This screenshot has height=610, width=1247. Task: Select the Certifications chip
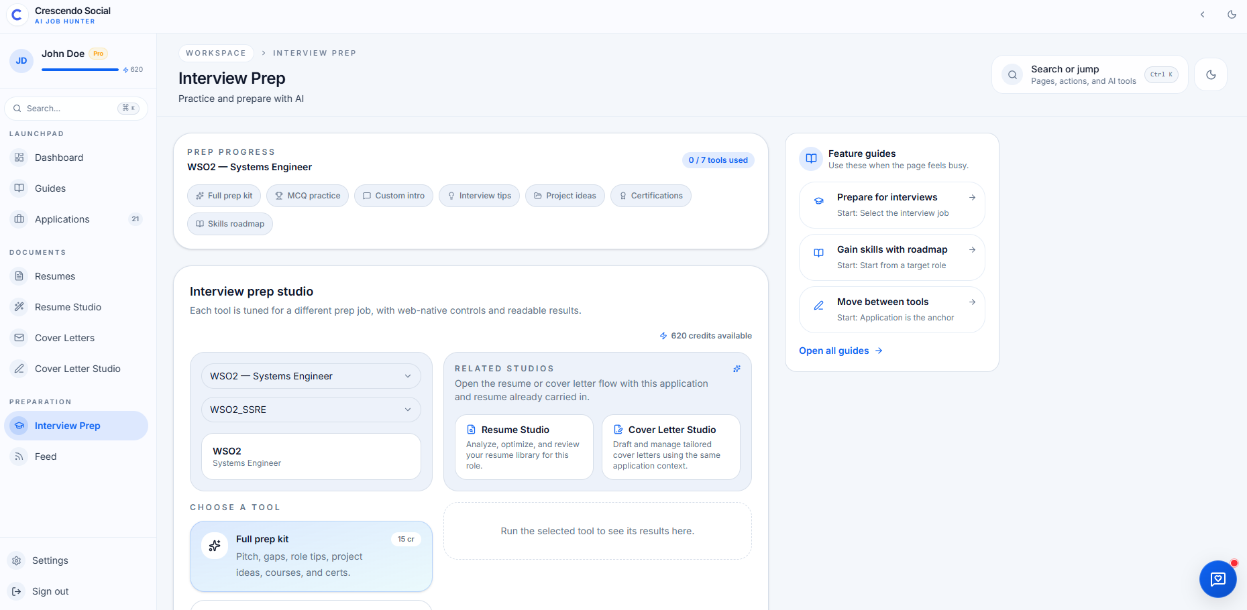coord(651,196)
